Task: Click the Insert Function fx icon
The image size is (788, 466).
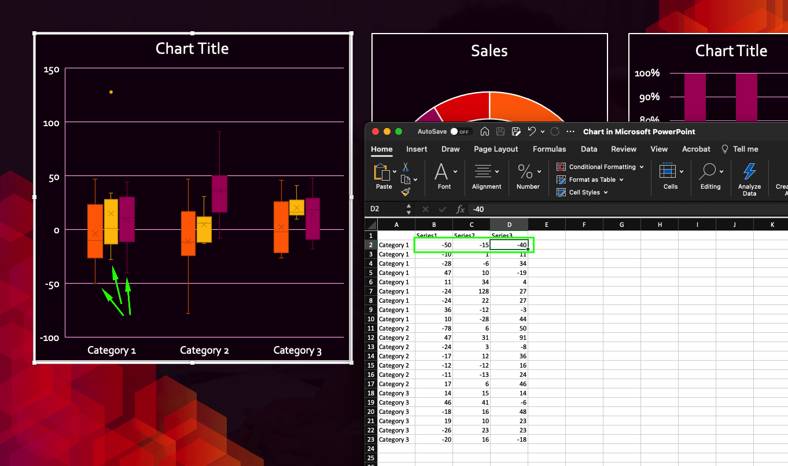Action: tap(461, 209)
